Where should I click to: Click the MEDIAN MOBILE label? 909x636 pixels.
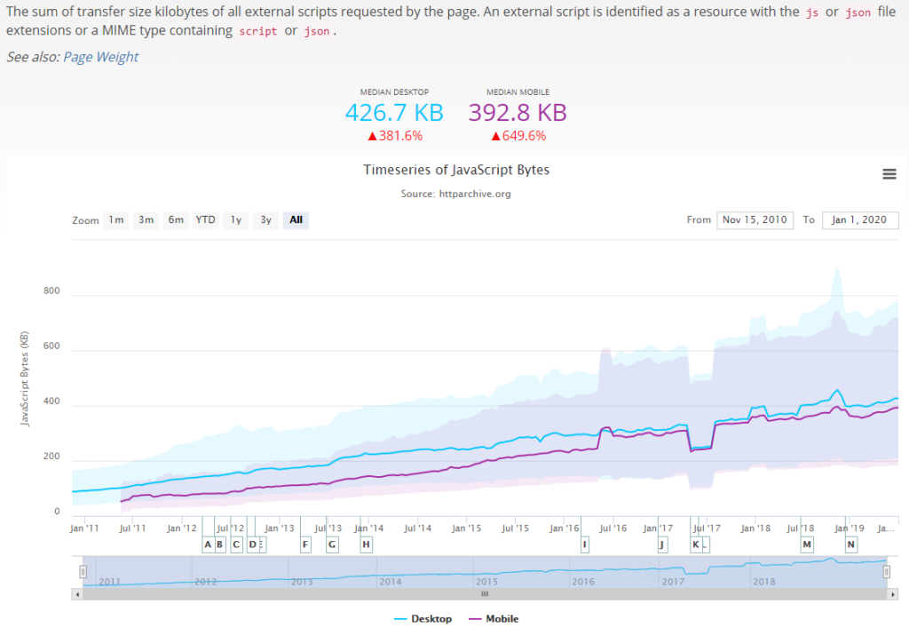518,92
